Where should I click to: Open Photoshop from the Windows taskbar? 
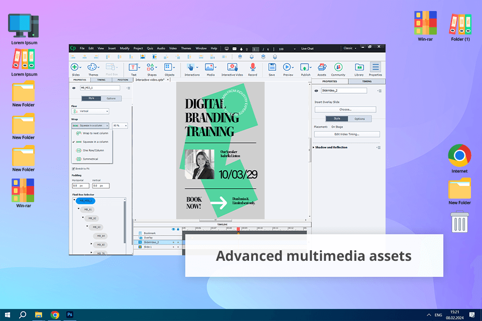coord(70,314)
